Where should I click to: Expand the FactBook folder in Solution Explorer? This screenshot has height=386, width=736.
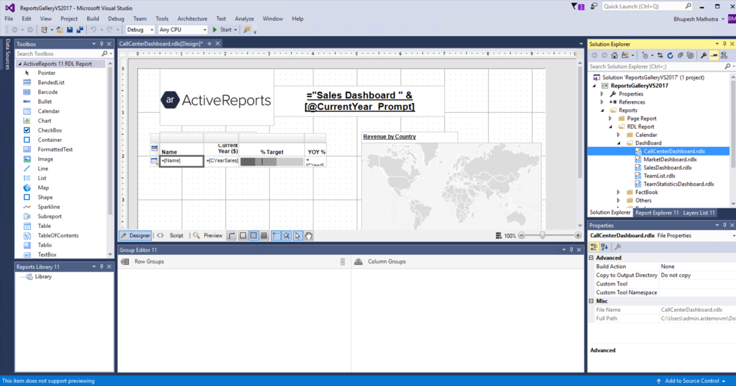[x=618, y=192]
